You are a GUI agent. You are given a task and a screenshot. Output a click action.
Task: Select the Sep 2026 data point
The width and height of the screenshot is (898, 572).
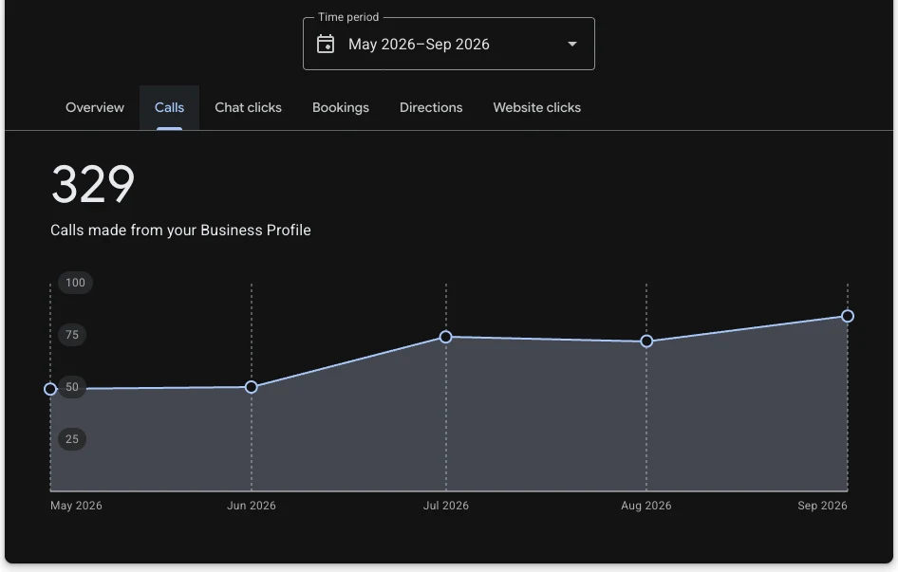click(848, 316)
